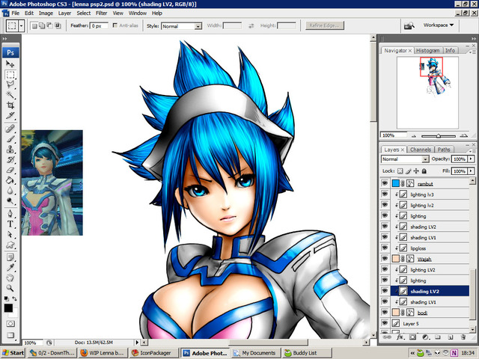Hide the Wajah layer group

(x=385, y=259)
